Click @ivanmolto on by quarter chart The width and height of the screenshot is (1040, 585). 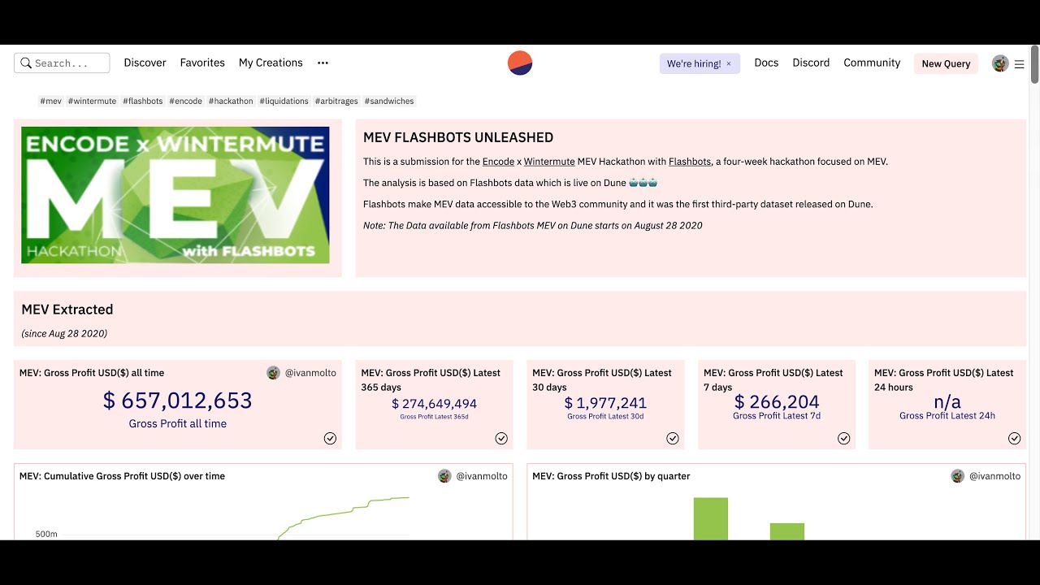pyautogui.click(x=995, y=476)
